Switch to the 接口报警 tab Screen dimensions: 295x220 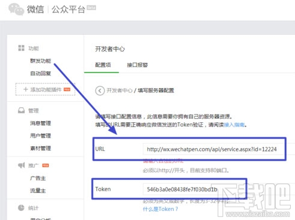click(x=138, y=65)
